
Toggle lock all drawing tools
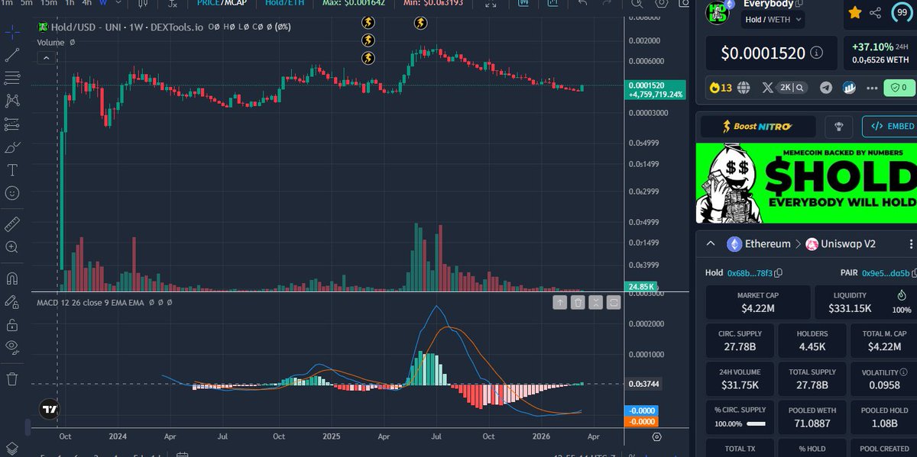[11, 324]
